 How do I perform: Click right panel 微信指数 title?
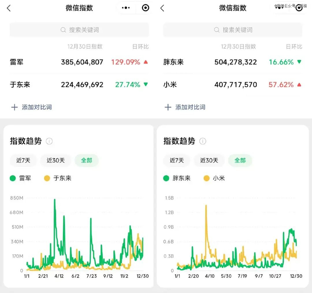click(x=233, y=8)
